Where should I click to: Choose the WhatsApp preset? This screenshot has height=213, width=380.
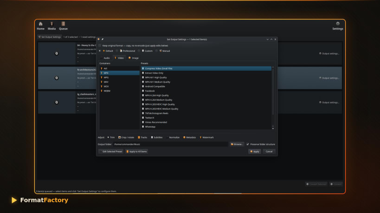click(206, 127)
